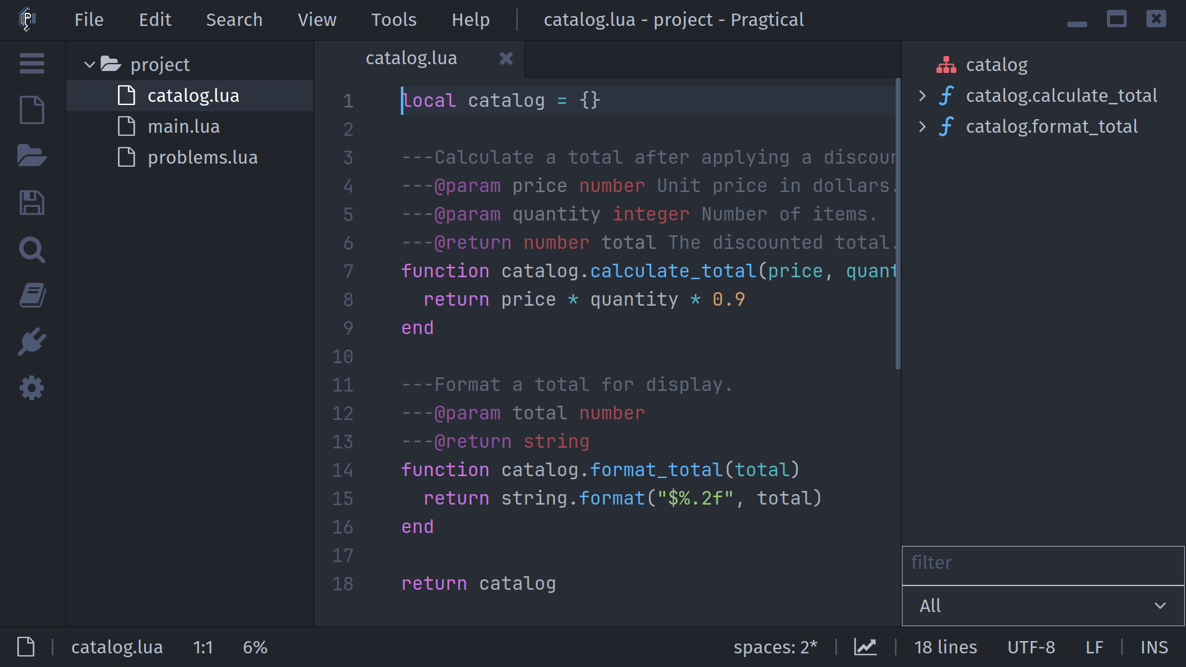Click the editor vertical scrollbar

(x=898, y=224)
